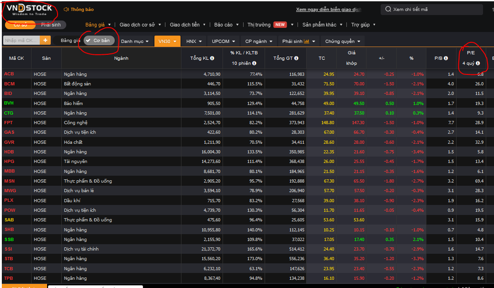Expand the Danh mục dropdown
494x288 pixels.
[x=135, y=41]
